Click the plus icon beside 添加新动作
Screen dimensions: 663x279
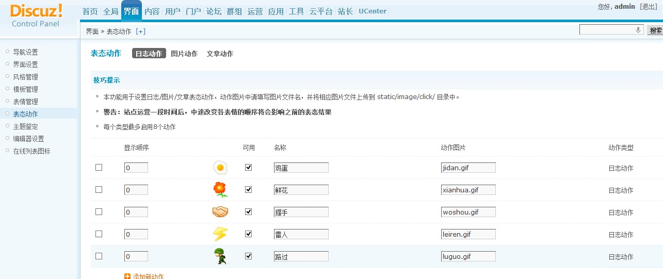tap(127, 276)
